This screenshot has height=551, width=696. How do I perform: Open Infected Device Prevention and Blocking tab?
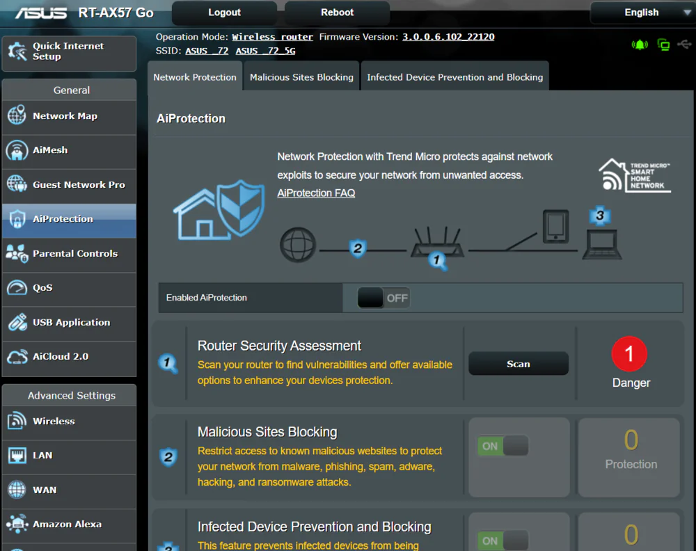[455, 77]
